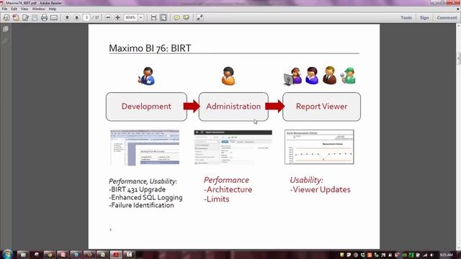Image resolution: width=461 pixels, height=259 pixels.
Task: Click the Read Mode expand icon
Action: (x=200, y=17)
